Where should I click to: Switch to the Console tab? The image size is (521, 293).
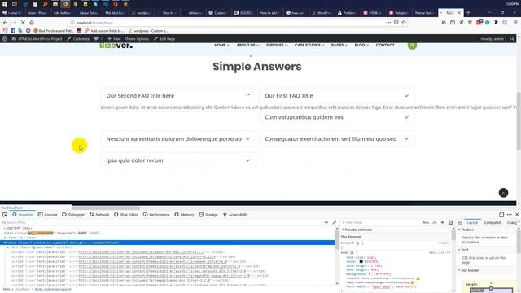[48, 215]
